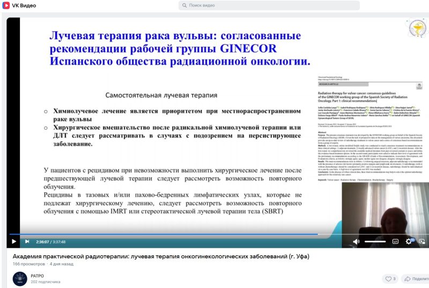Open the РАТРО channel avatar
This screenshot has height=288, width=429.
[20, 278]
